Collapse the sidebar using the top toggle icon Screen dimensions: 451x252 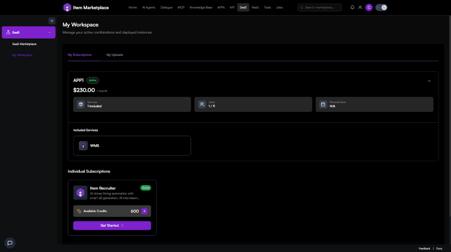[52, 21]
